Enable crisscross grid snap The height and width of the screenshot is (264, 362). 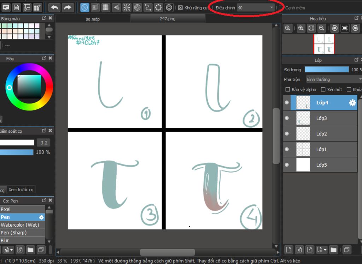(x=105, y=8)
